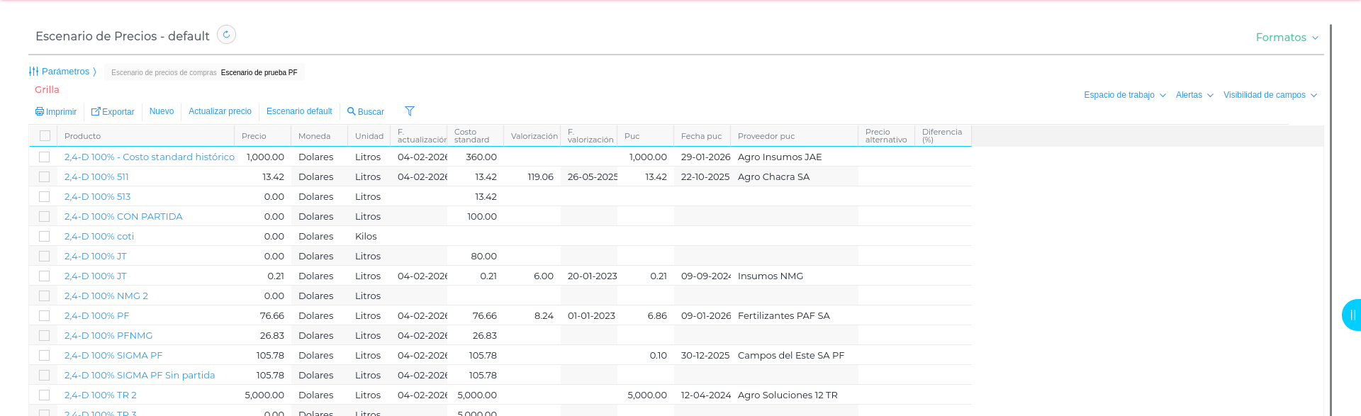Click Actualizar precio in the toolbar

click(x=220, y=111)
